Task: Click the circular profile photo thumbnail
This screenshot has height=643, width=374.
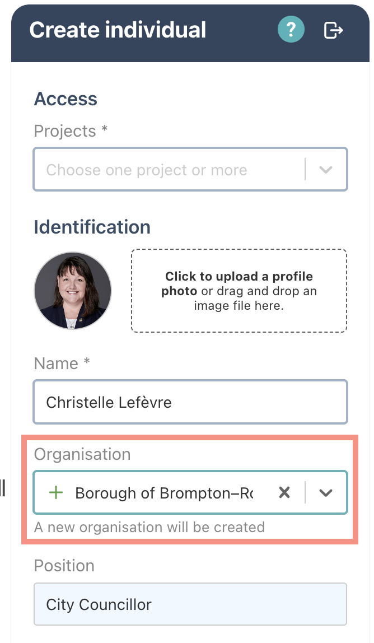Action: pos(73,290)
